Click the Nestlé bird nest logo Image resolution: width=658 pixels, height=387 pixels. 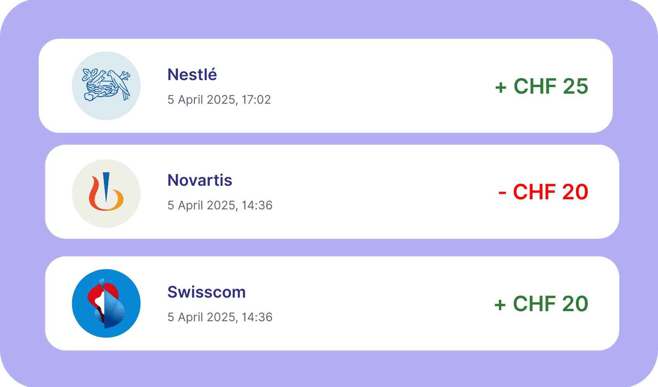(x=106, y=85)
